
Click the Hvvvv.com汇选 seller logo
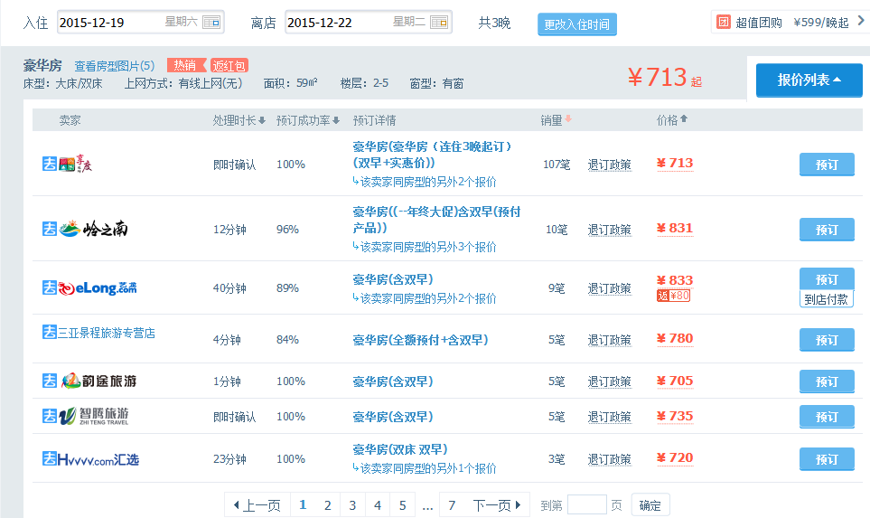(90, 459)
